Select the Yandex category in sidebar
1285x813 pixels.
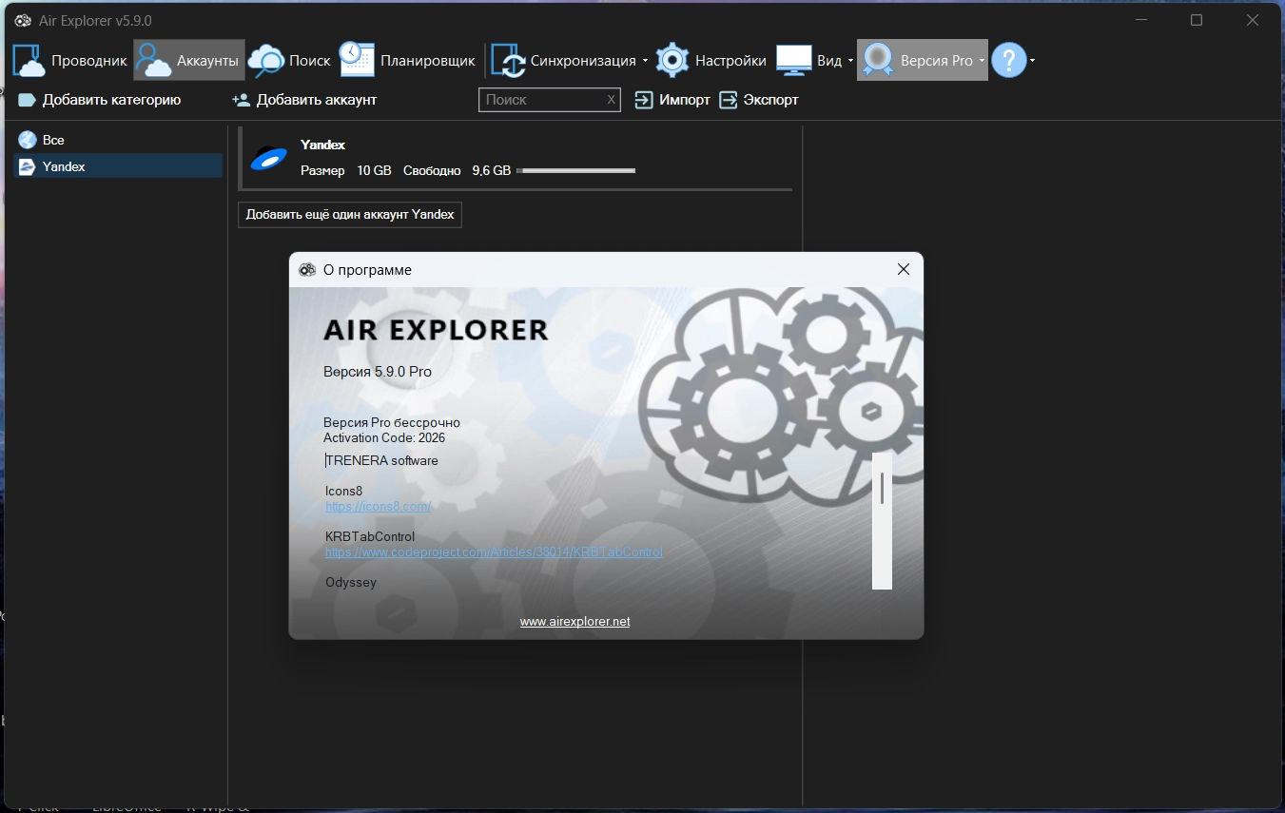click(x=64, y=166)
